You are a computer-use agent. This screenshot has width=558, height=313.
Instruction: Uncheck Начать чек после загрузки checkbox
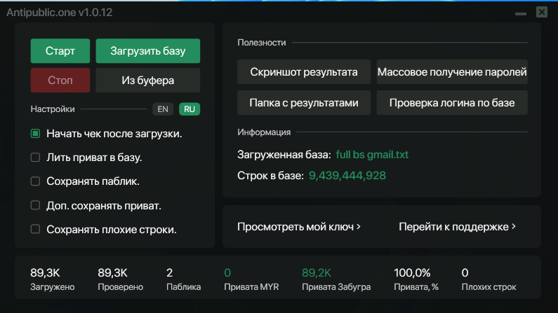(35, 134)
